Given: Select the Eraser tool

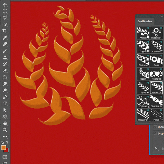Looking at the screenshot, I should [5, 71].
